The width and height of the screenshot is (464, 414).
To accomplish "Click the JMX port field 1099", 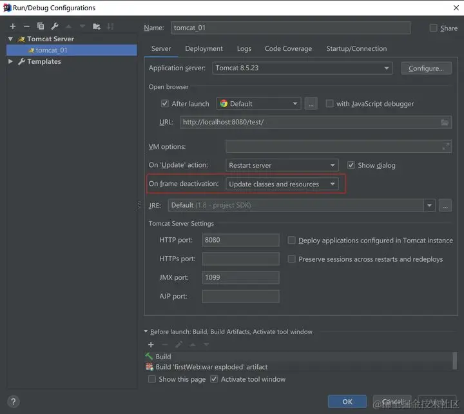I will (240, 277).
